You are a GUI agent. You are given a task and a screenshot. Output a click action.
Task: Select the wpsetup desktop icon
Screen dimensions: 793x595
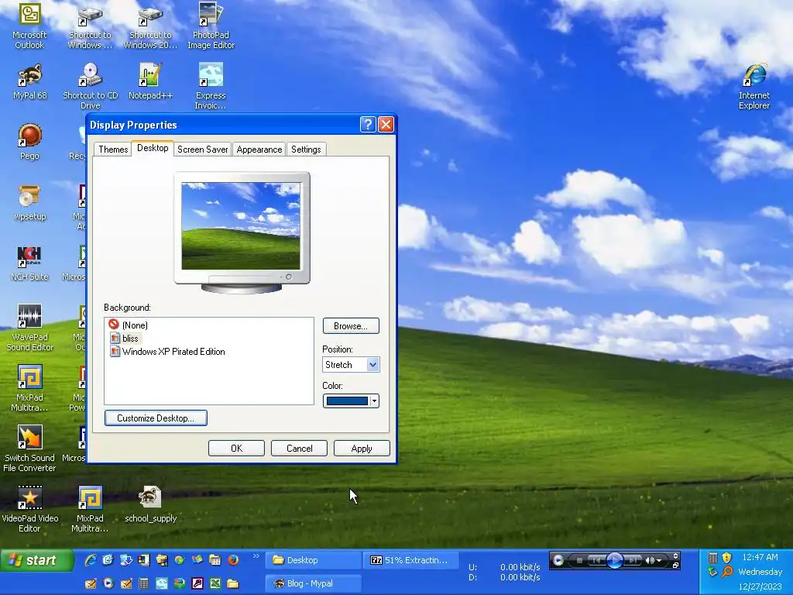[29, 203]
